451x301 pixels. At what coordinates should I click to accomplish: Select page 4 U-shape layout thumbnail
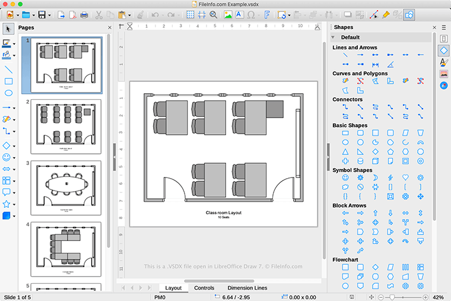pos(66,249)
